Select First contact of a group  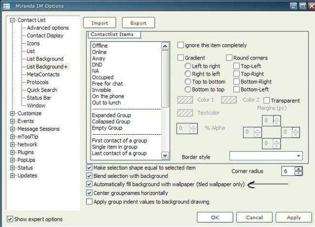tap(119, 141)
